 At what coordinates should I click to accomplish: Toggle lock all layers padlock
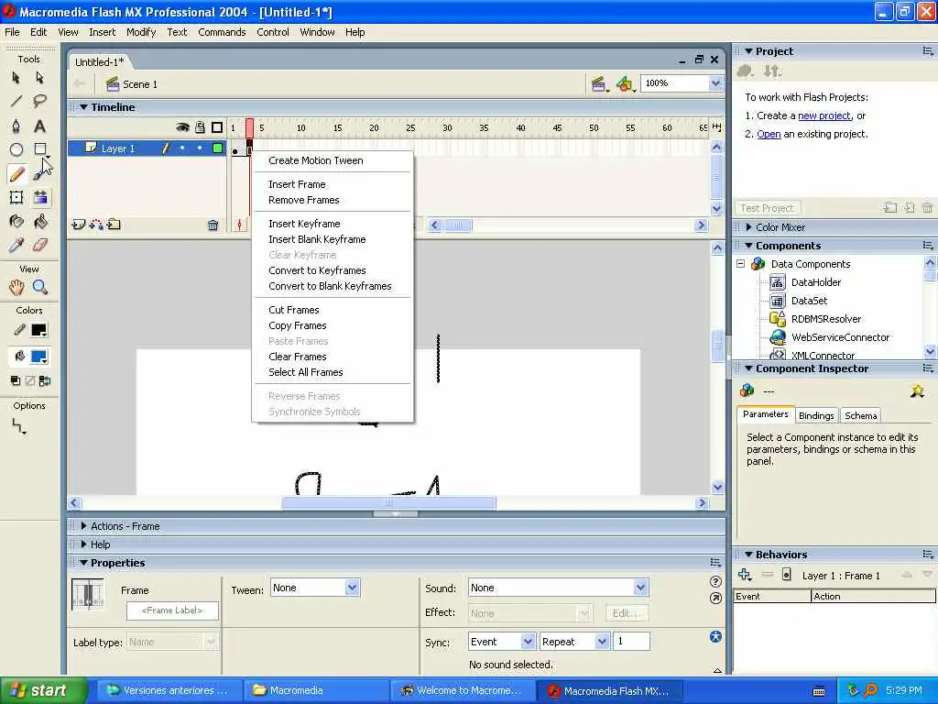[x=200, y=127]
